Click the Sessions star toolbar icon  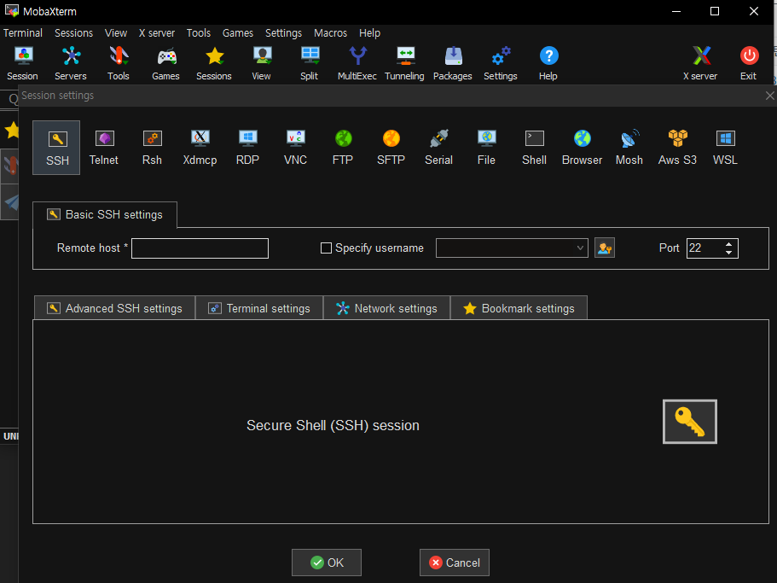tap(213, 63)
